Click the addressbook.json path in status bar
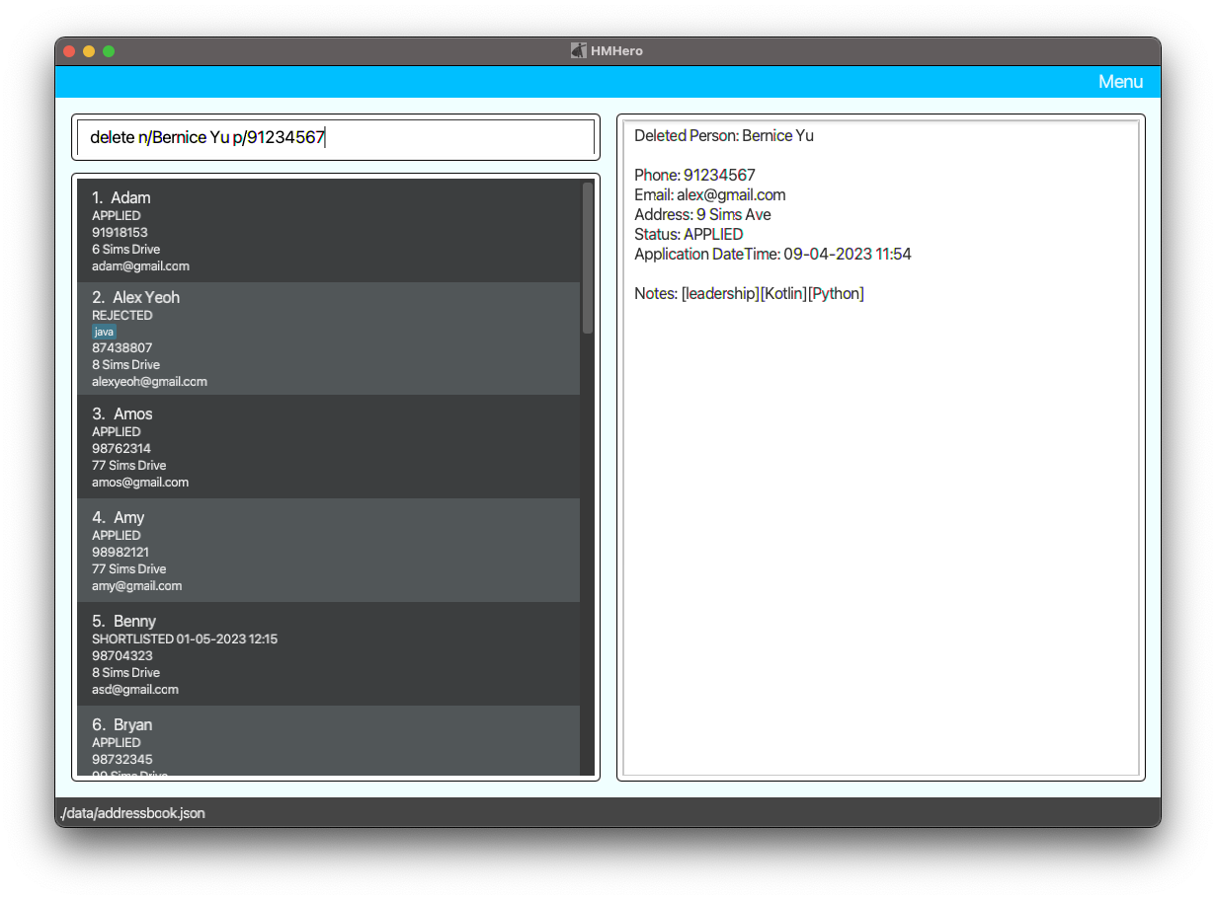The width and height of the screenshot is (1216, 900). pos(130,813)
